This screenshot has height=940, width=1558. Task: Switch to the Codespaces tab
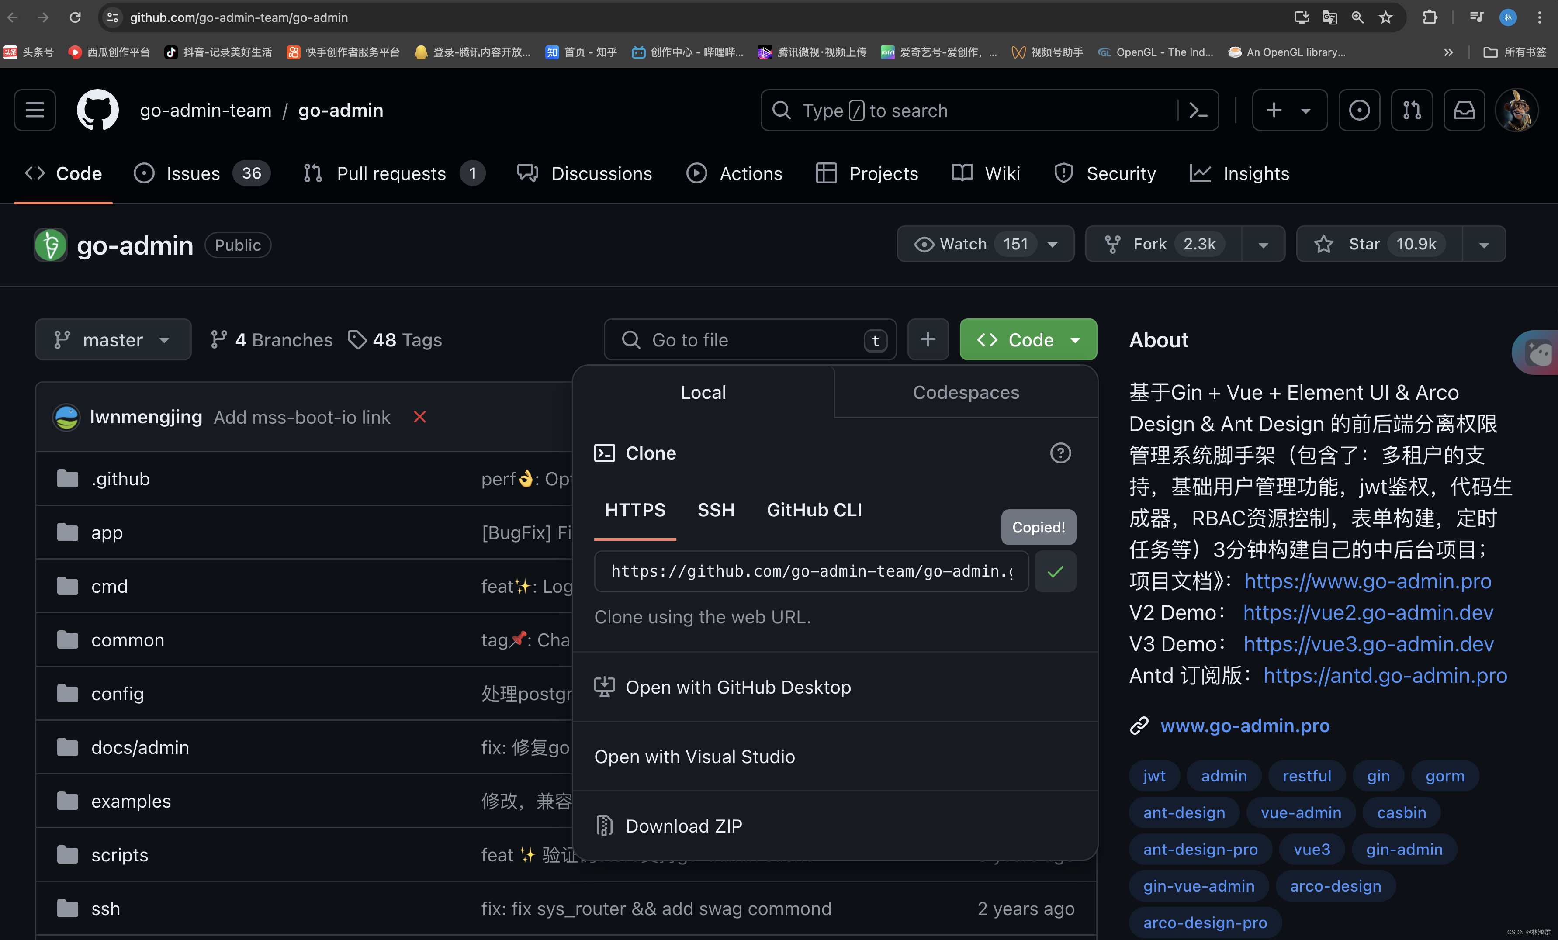[x=966, y=392]
